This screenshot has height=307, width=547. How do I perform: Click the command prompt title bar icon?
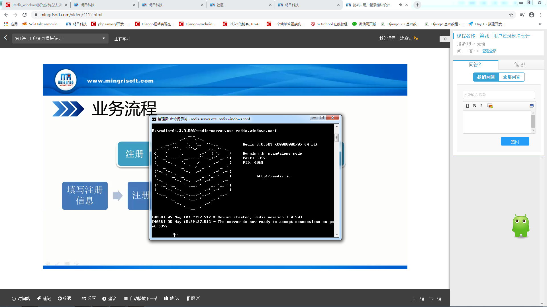154,119
